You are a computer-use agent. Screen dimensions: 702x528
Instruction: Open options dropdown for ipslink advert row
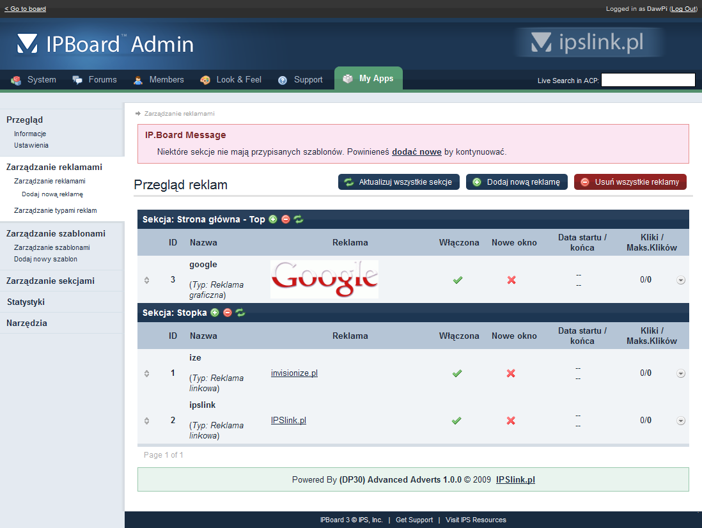681,421
